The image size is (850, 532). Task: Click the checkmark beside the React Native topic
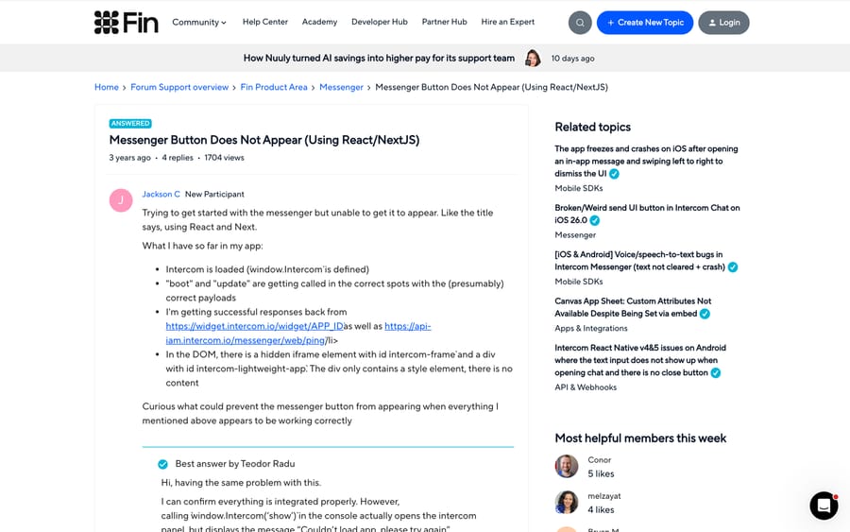tap(716, 373)
